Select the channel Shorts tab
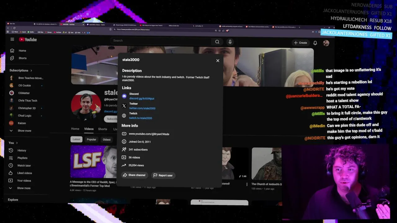The width and height of the screenshot is (397, 223). coord(102,129)
